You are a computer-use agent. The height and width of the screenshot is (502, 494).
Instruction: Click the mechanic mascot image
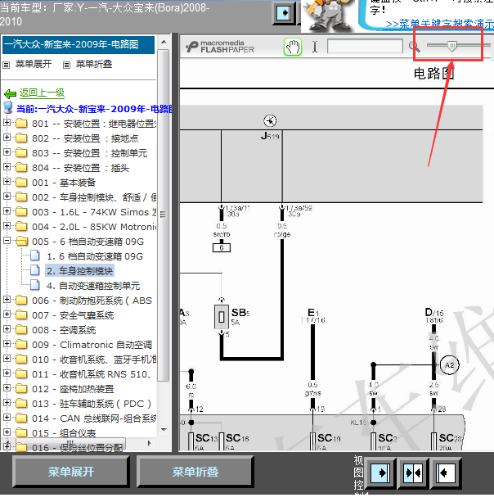(328, 16)
